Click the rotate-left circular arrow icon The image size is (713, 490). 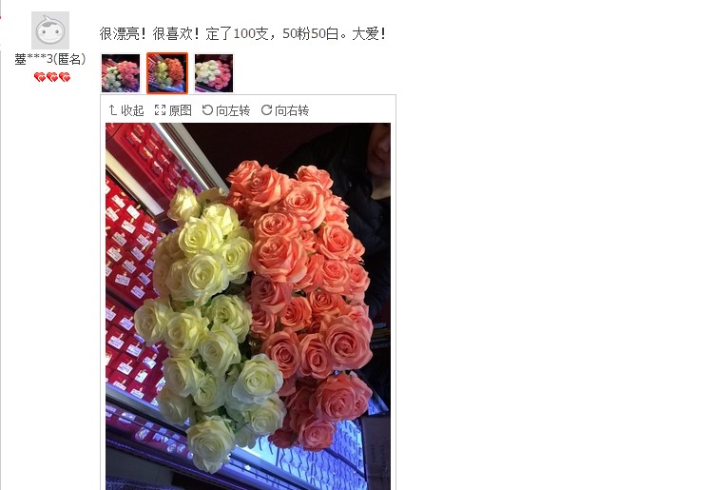207,109
